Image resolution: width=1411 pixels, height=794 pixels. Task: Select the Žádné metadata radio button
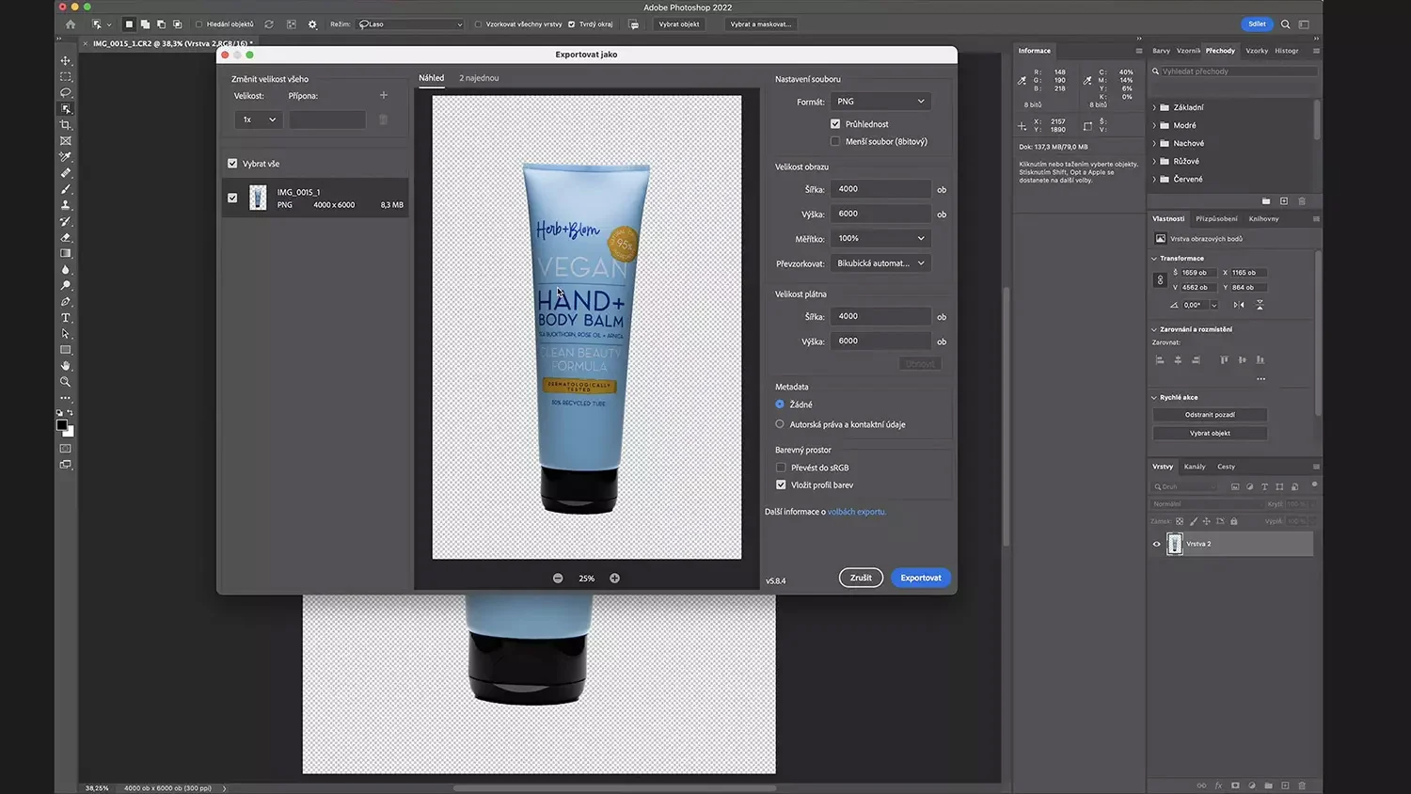pos(780,405)
